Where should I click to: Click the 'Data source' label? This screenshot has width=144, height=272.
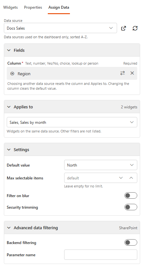pos(13,21)
